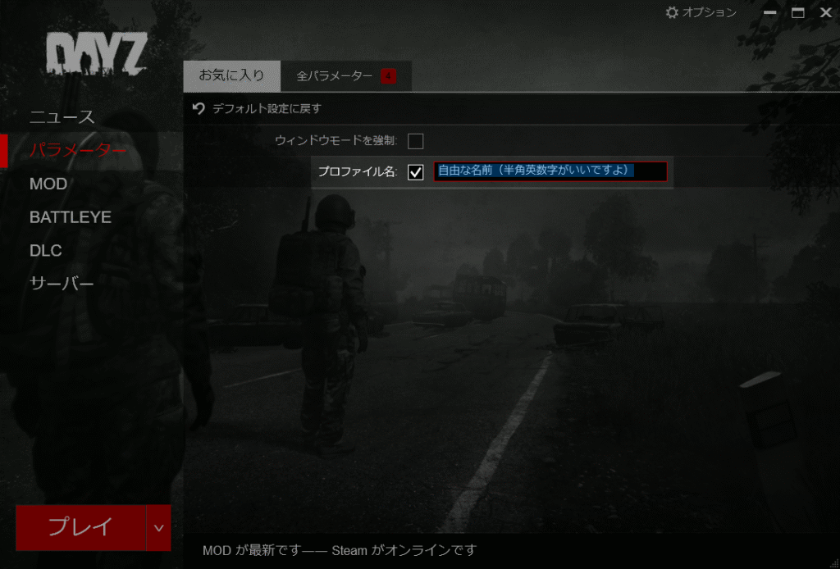Click デフォルト設定に戻す to restore defaults

267,109
